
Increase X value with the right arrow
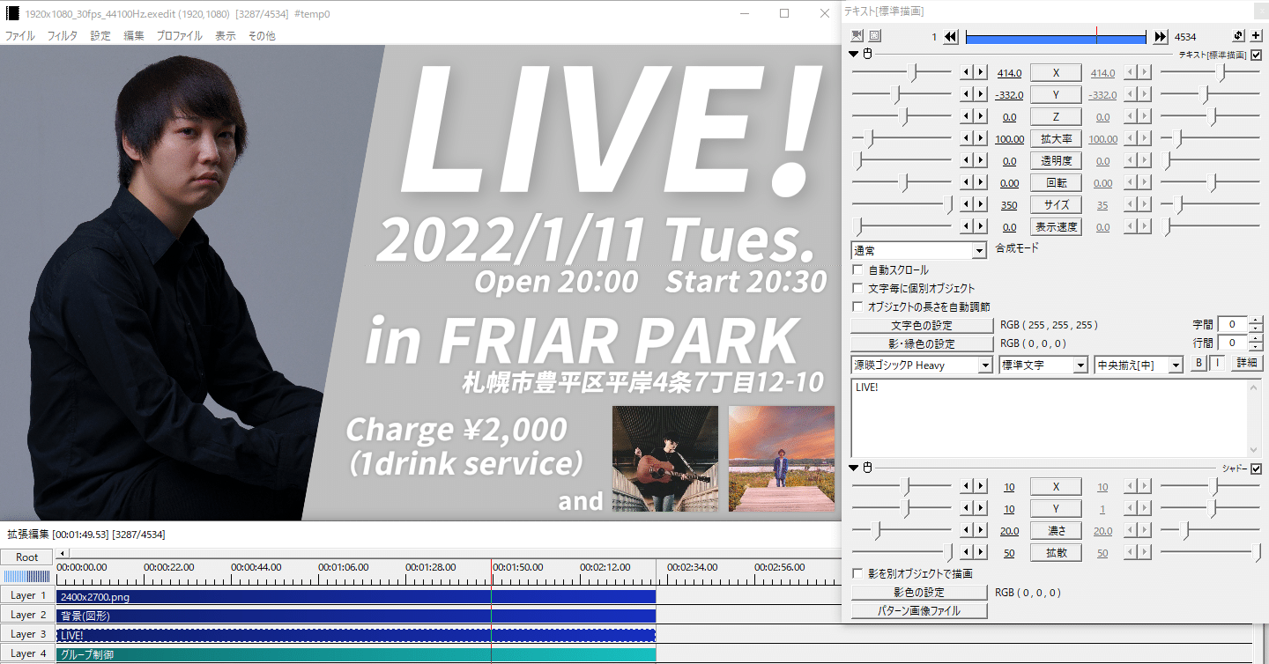[x=981, y=72]
